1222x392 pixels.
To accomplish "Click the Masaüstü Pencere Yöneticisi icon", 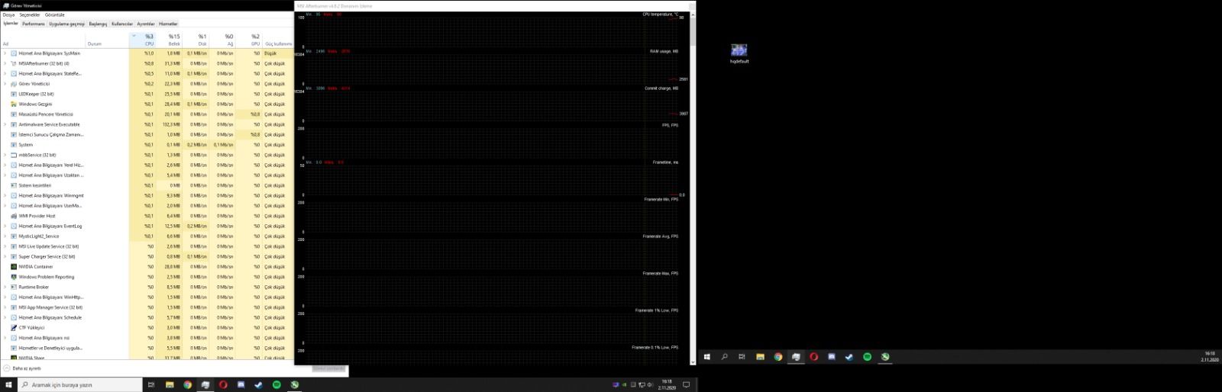I will click(x=14, y=114).
